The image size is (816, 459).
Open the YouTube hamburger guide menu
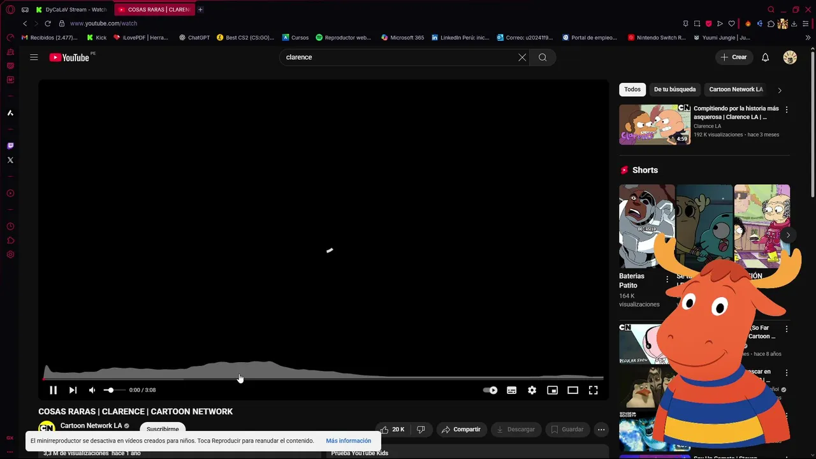[x=34, y=57]
